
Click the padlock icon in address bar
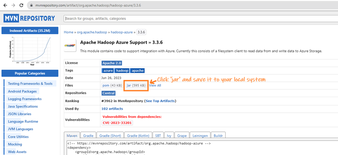pyautogui.click(x=31, y=5)
